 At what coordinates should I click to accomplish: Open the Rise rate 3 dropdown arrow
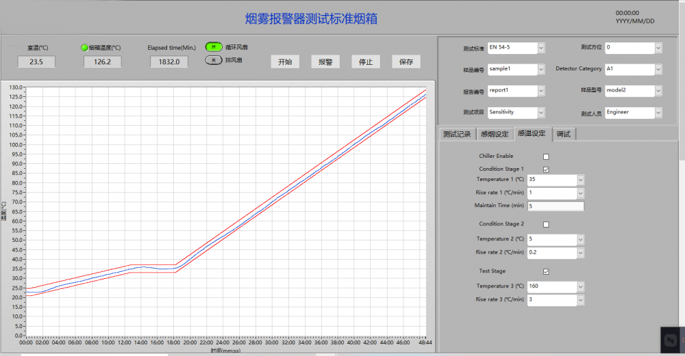pyautogui.click(x=580, y=300)
